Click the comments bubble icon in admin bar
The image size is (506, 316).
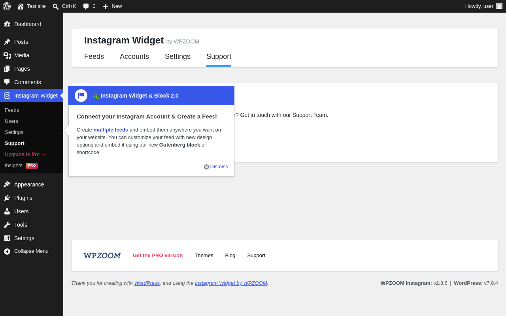[86, 6]
